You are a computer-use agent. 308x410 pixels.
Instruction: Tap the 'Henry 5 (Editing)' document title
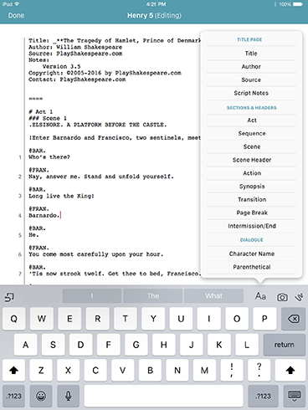(154, 15)
